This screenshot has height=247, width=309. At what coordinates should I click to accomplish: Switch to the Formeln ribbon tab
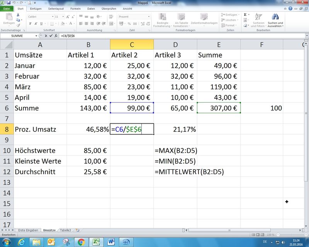pos(76,8)
